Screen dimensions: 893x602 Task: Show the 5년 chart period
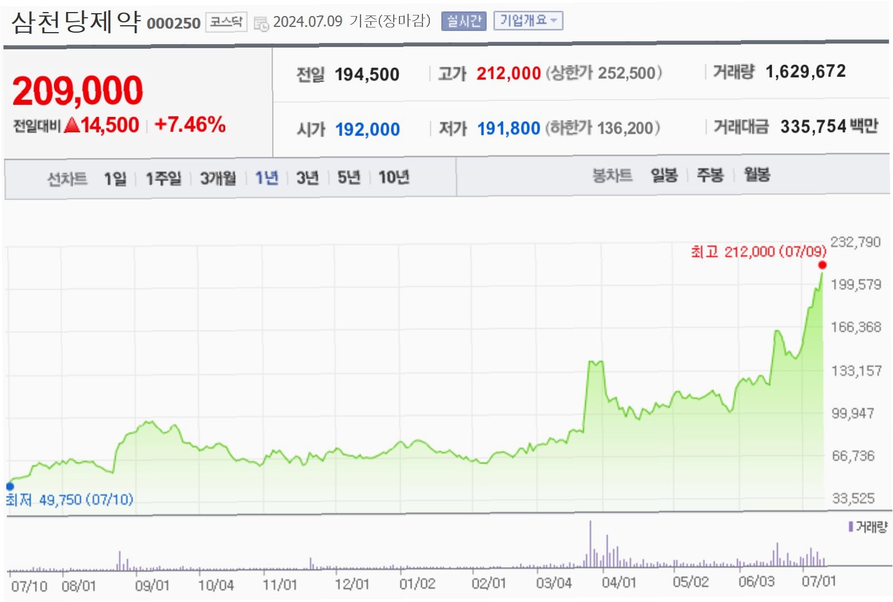(348, 177)
